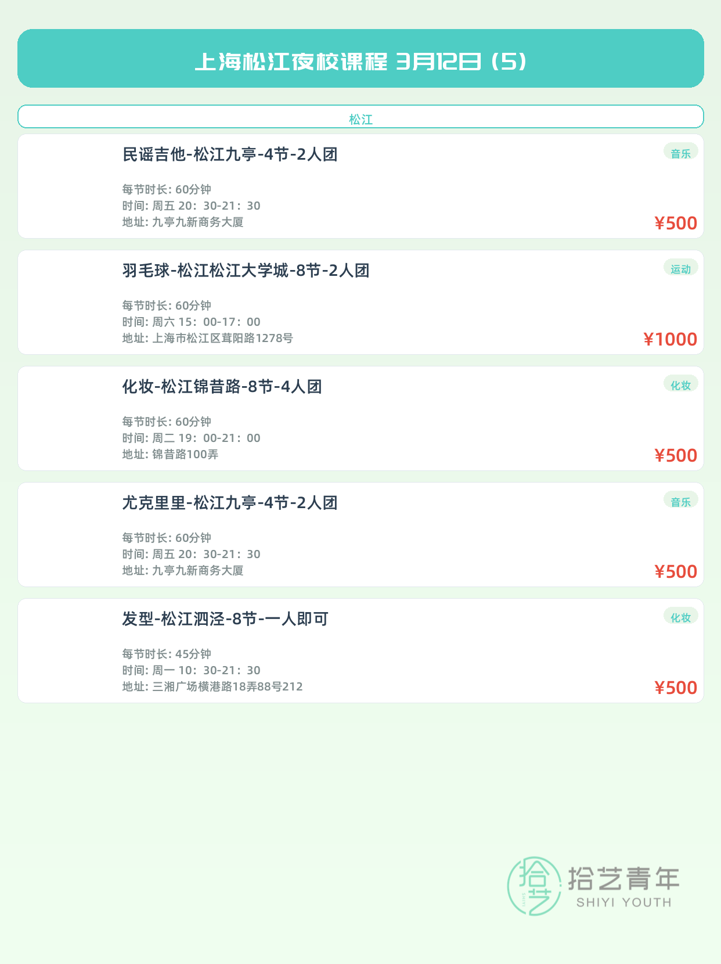
Task: Click the ¥500 price of 发型 course
Action: tap(676, 688)
